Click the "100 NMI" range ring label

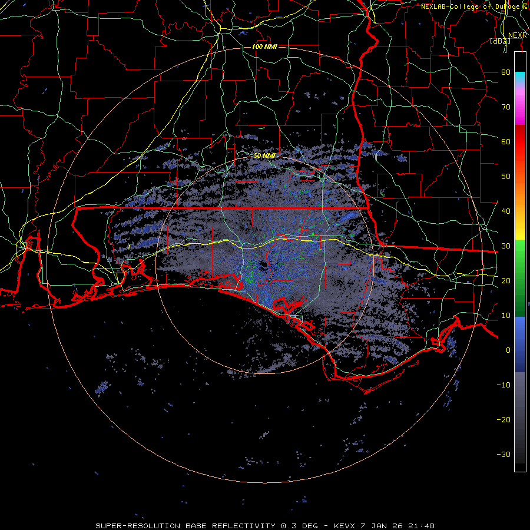264,47
